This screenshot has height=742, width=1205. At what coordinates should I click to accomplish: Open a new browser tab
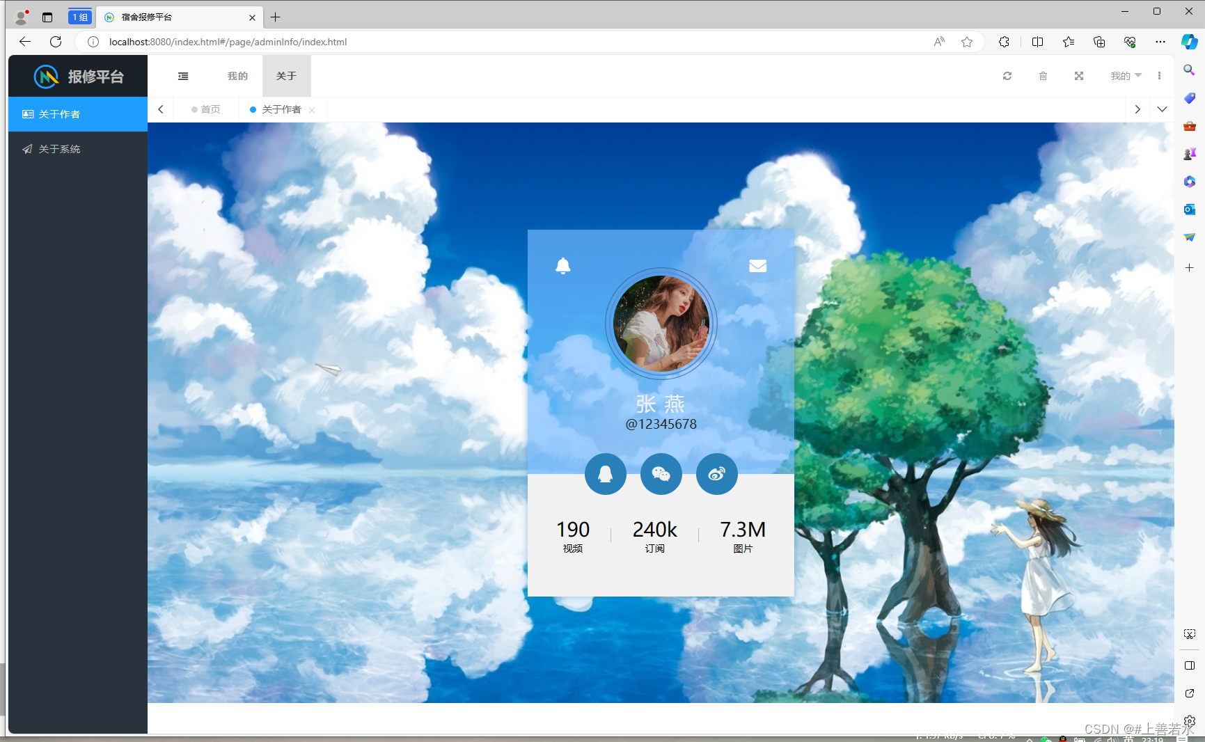click(x=276, y=17)
